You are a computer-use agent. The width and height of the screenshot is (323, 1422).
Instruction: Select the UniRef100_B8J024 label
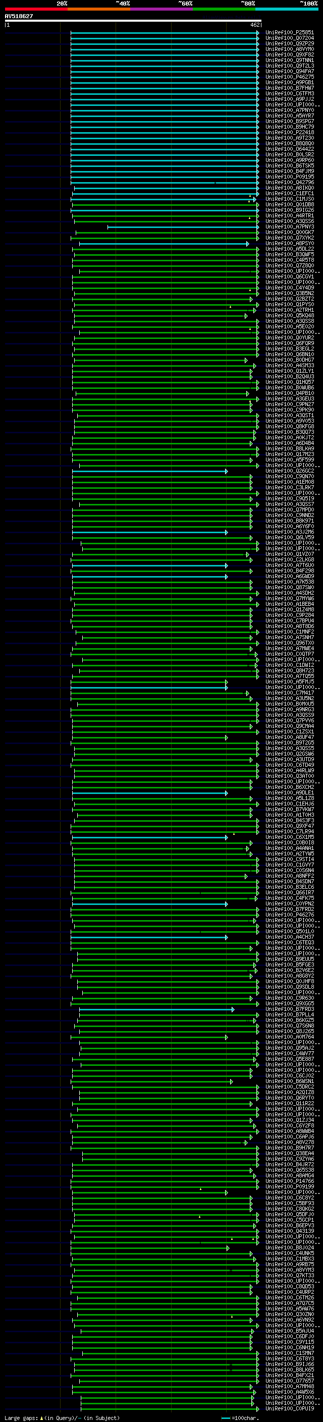pos(289,1247)
